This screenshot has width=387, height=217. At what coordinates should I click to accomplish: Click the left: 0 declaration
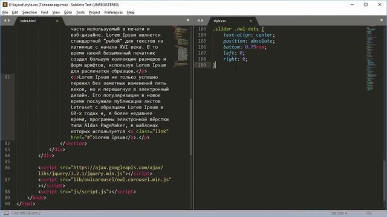(x=234, y=53)
